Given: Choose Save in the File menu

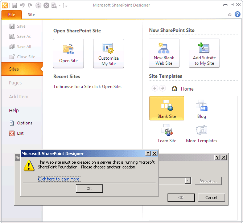Looking at the screenshot, I should [17, 26].
